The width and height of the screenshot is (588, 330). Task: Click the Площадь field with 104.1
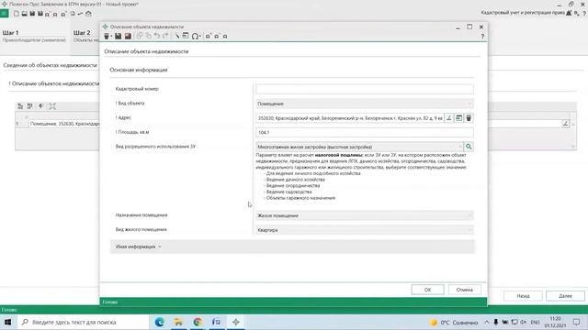pos(364,132)
